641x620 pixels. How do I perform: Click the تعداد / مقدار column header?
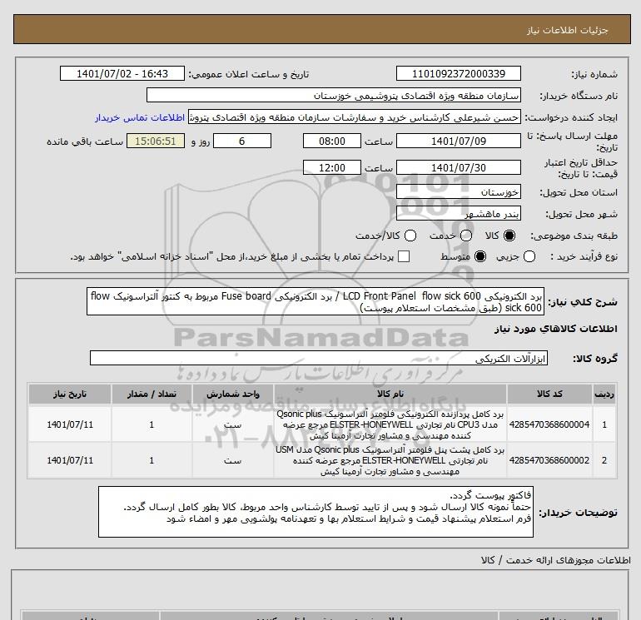(152, 394)
